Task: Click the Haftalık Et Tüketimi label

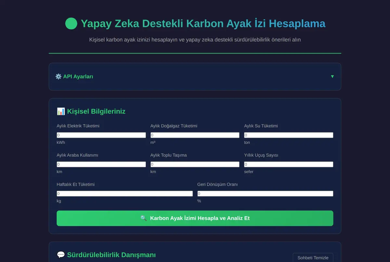Action: [x=76, y=185]
